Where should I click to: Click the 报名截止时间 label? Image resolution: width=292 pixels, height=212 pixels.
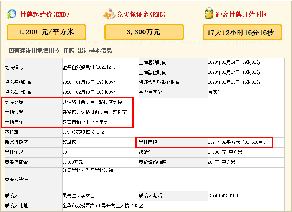pyautogui.click(x=19, y=92)
